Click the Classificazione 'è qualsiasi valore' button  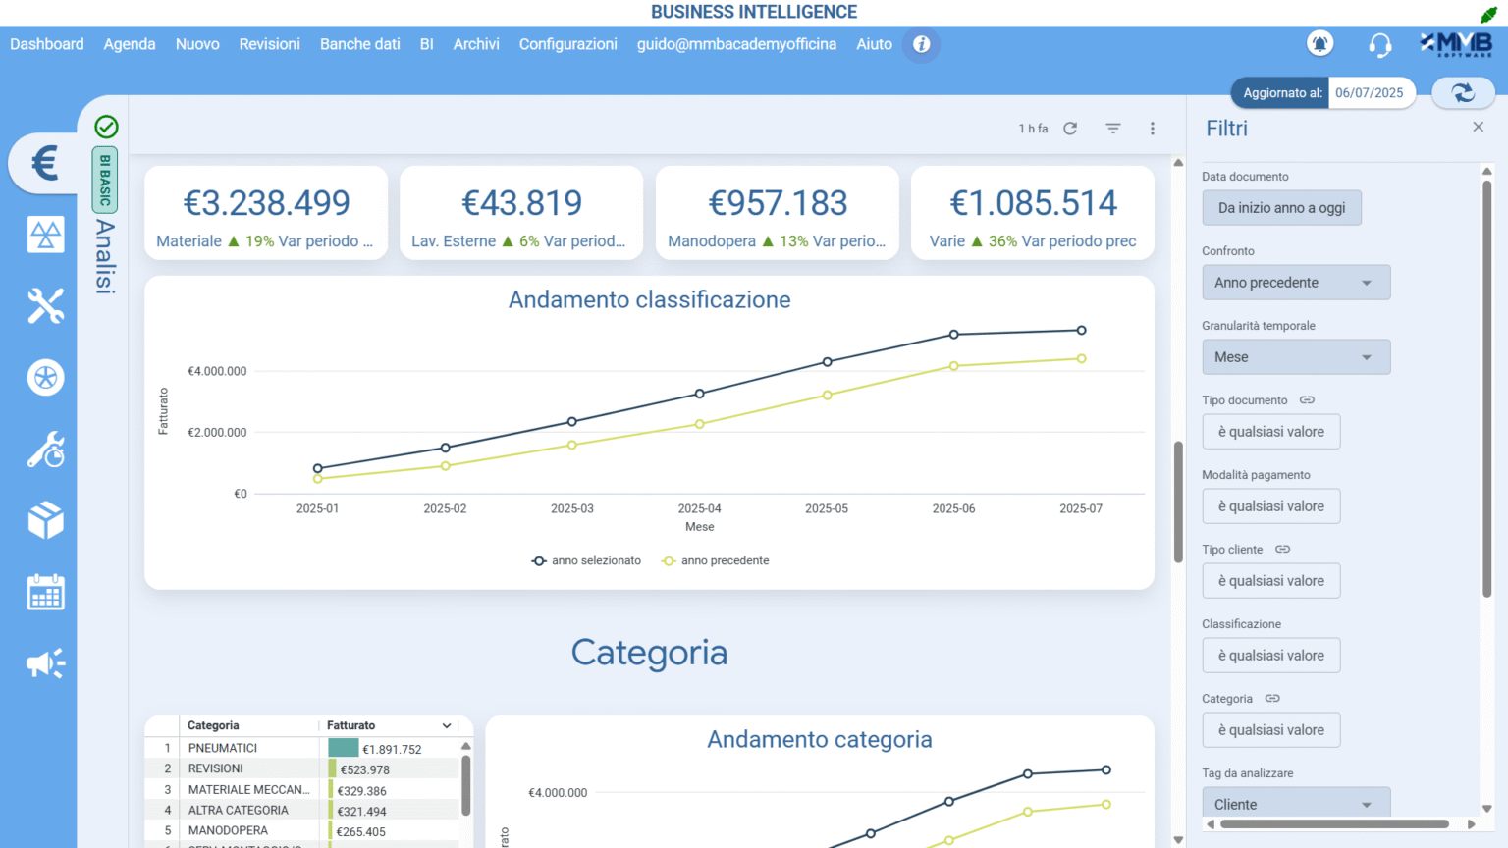pyautogui.click(x=1270, y=656)
